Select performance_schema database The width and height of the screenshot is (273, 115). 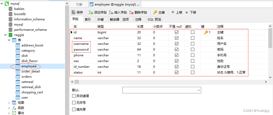click(30, 30)
